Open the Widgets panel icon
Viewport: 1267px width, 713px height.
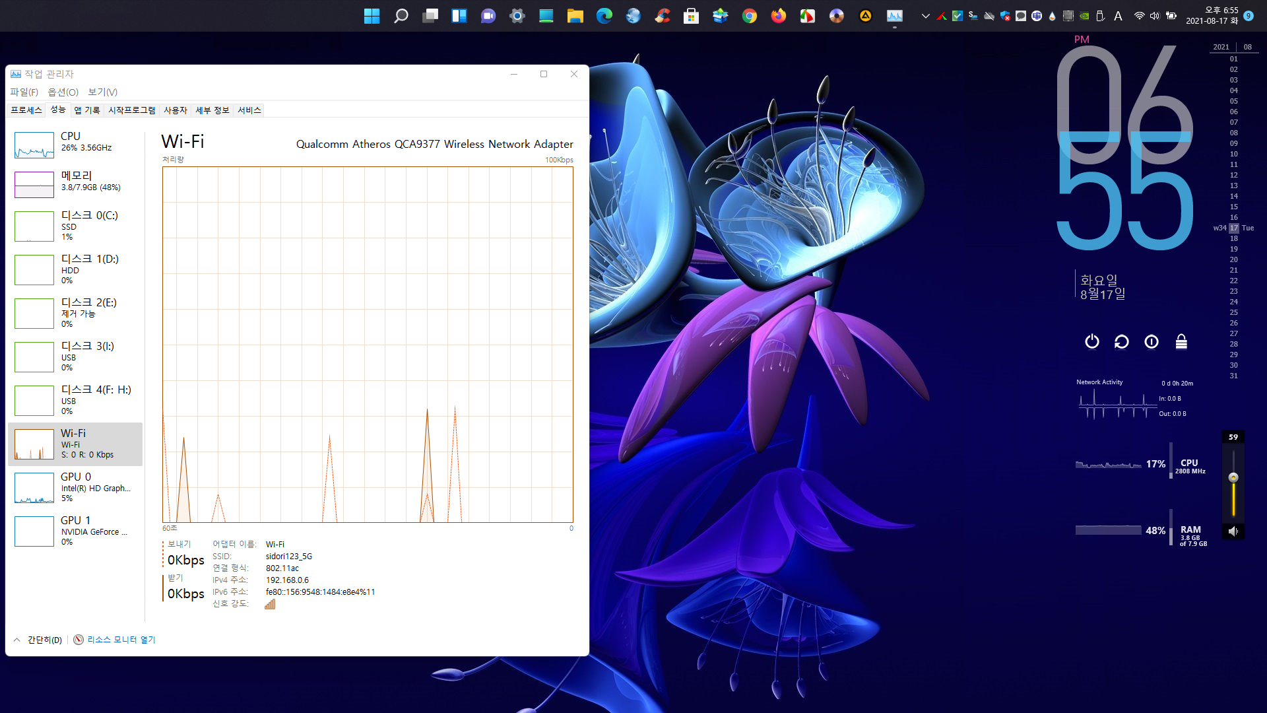point(459,16)
